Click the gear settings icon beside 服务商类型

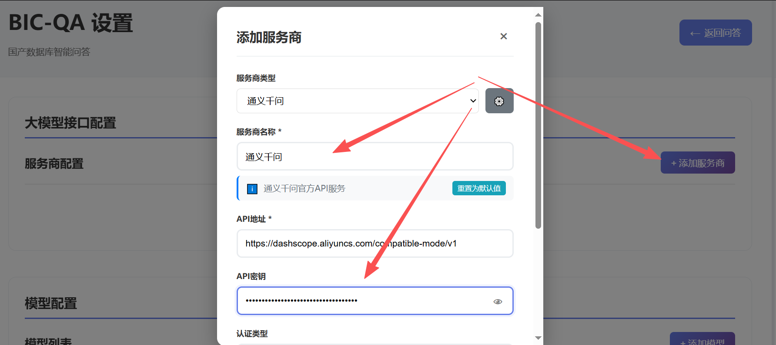tap(499, 101)
